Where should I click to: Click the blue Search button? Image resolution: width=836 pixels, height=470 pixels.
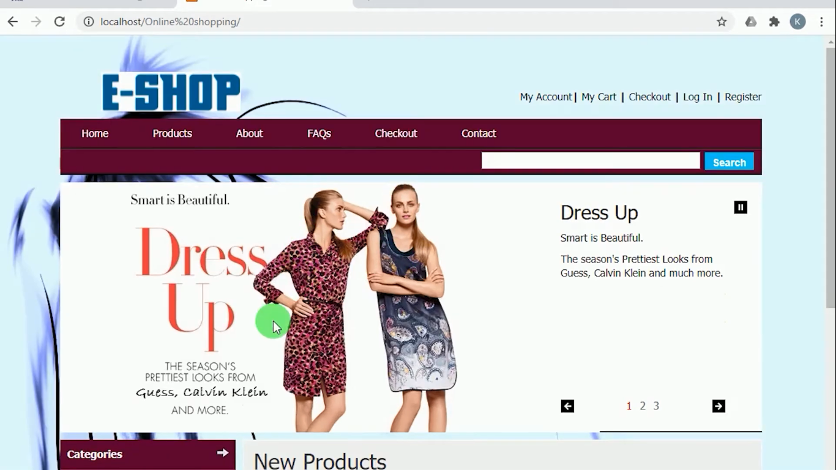(729, 162)
